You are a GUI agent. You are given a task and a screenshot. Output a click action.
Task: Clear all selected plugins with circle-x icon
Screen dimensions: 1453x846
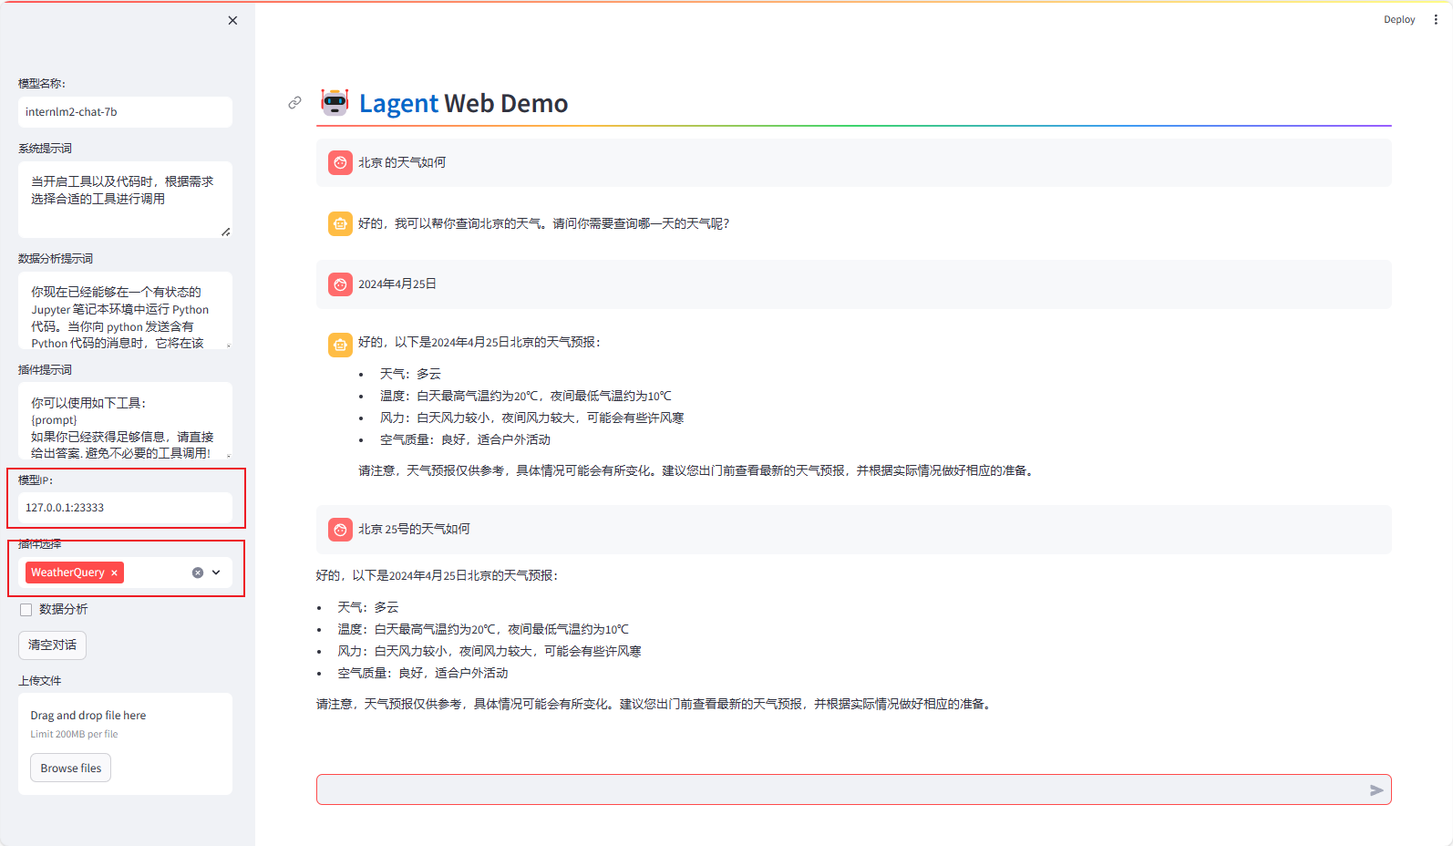pyautogui.click(x=198, y=573)
